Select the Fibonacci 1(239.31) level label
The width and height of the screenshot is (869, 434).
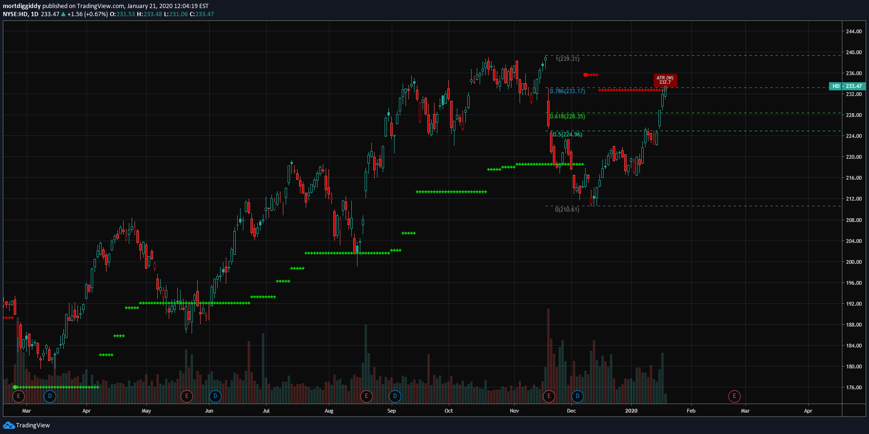[568, 58]
